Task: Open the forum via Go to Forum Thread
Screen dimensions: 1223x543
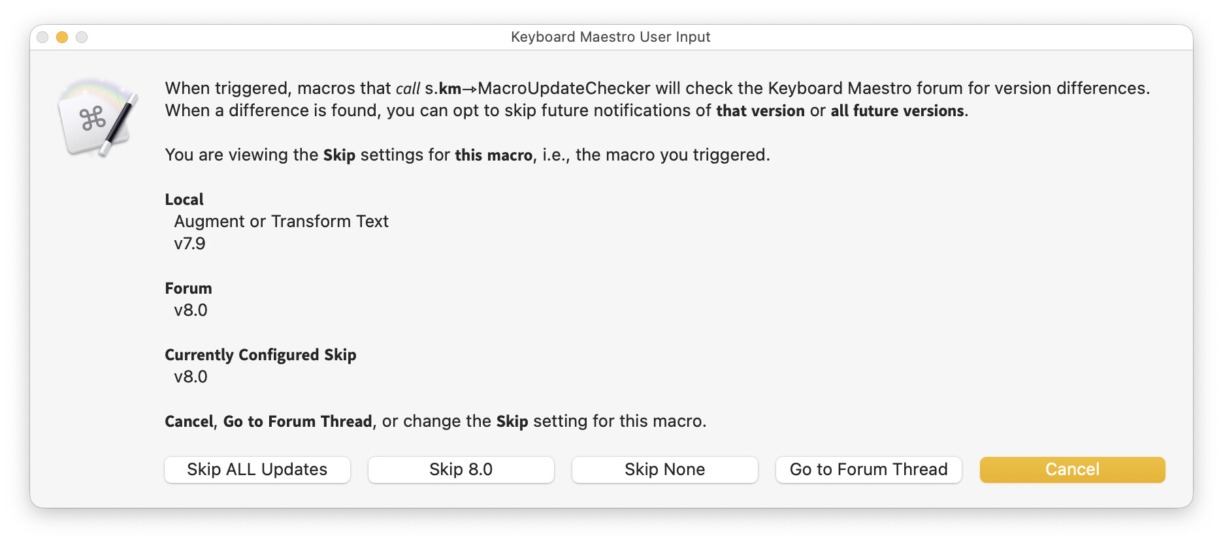Action: pyautogui.click(x=868, y=470)
